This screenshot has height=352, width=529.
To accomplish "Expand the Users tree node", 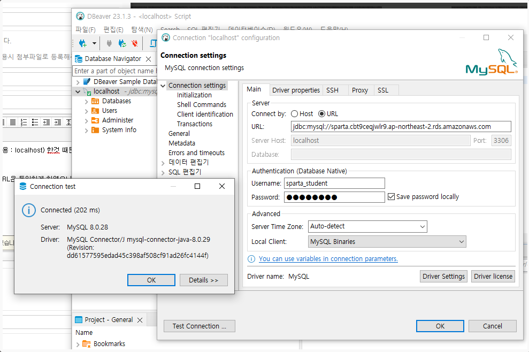I will 86,111.
